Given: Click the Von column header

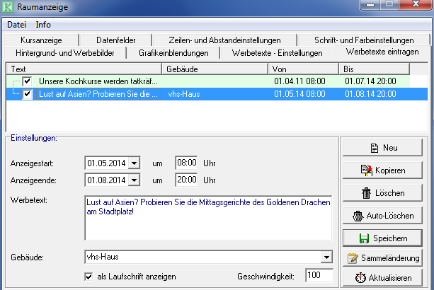Looking at the screenshot, I should (303, 69).
